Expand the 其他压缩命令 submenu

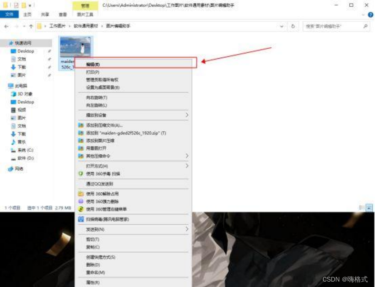point(187,156)
